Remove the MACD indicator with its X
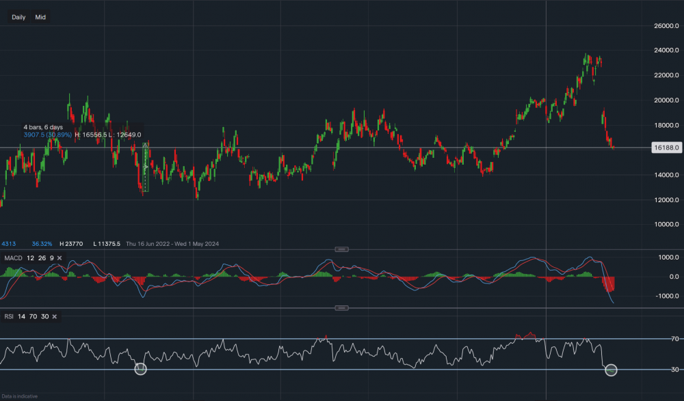Image resolution: width=684 pixels, height=401 pixels. tap(60, 258)
